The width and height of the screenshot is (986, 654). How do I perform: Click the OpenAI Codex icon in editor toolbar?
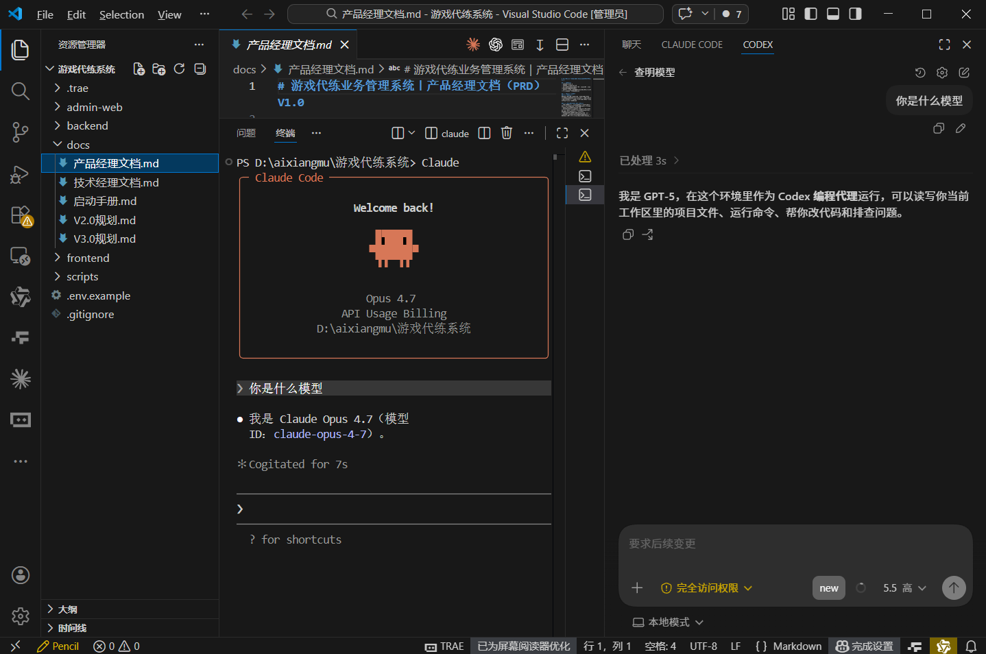(x=496, y=45)
